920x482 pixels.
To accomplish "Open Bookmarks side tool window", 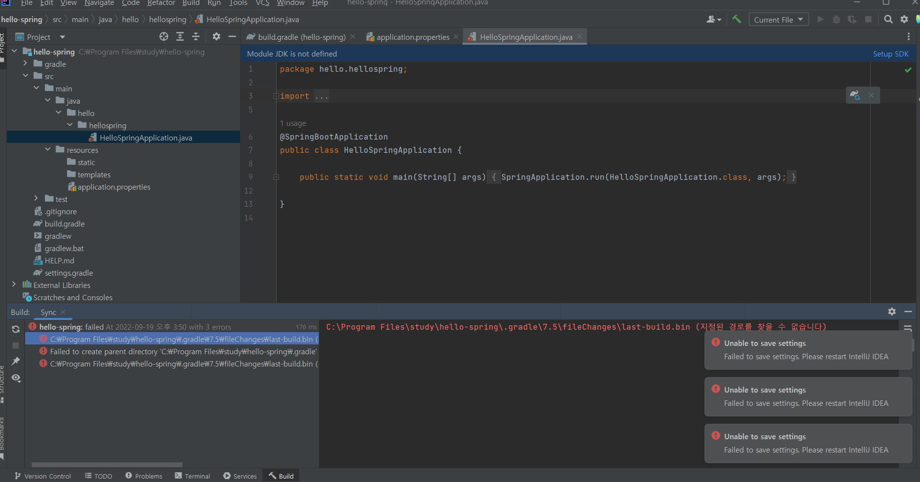I will (2, 438).
